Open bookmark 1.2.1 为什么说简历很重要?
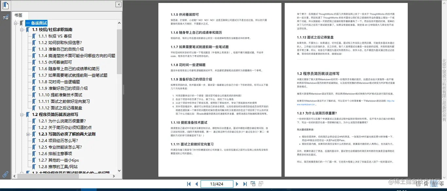447x191 pixels. point(62,121)
